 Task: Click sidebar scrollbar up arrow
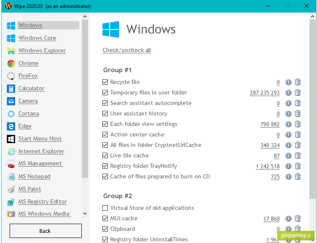85,16
